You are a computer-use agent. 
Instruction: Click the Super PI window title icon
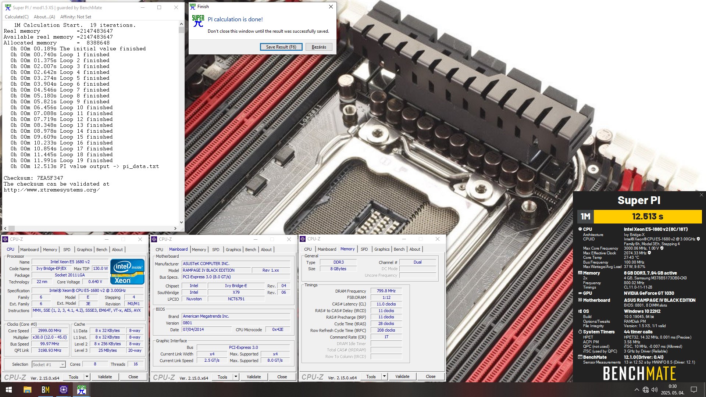point(8,7)
